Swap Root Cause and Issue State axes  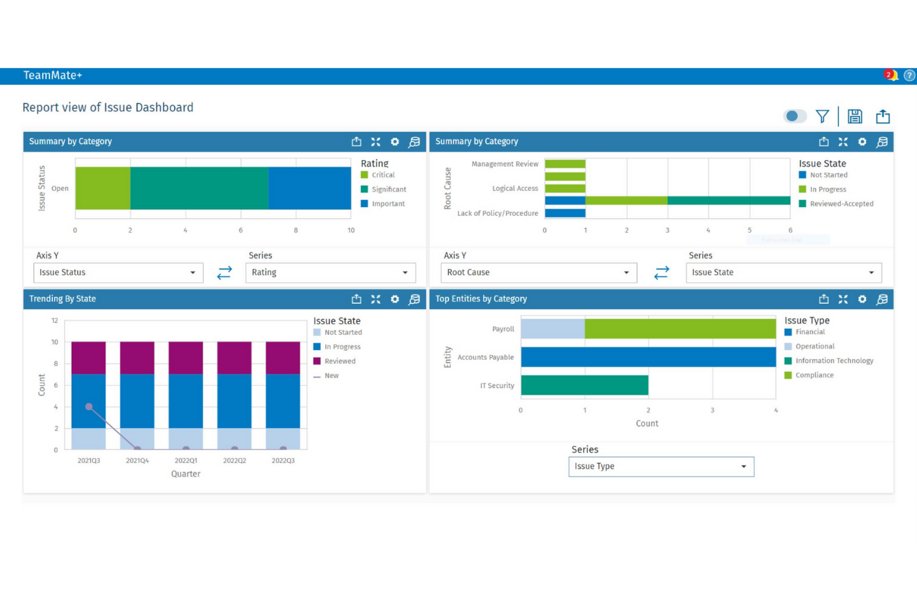pos(662,272)
